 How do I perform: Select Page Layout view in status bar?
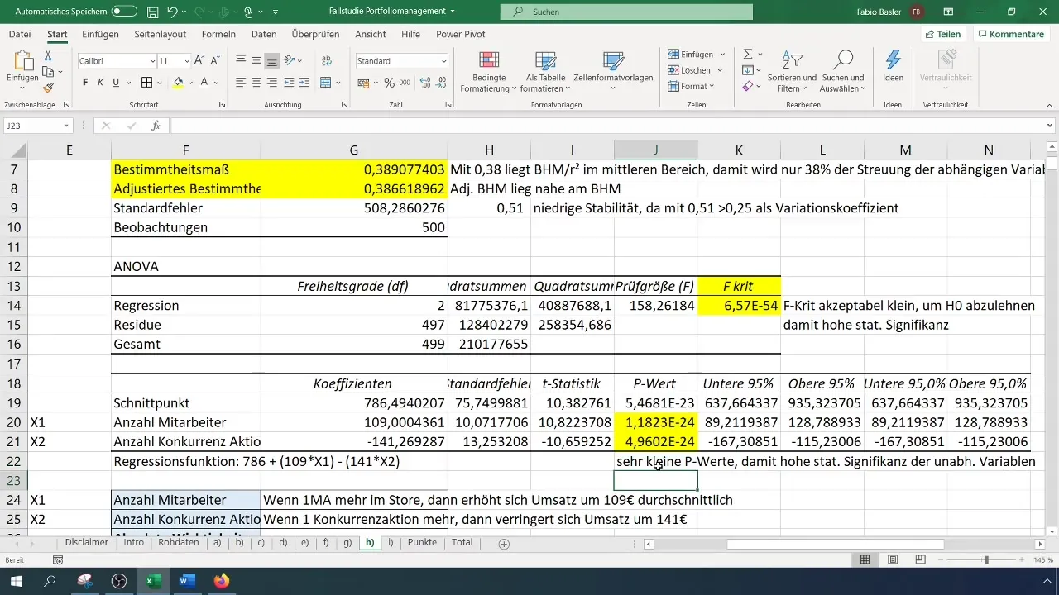click(893, 559)
